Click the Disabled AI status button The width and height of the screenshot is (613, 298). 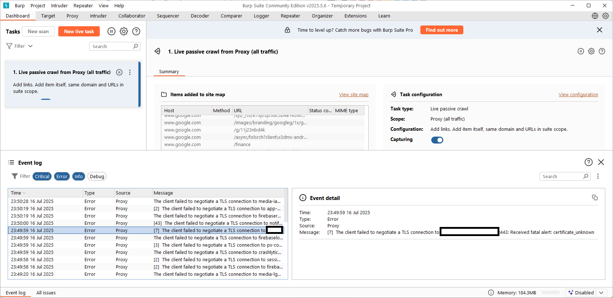pos(581,293)
